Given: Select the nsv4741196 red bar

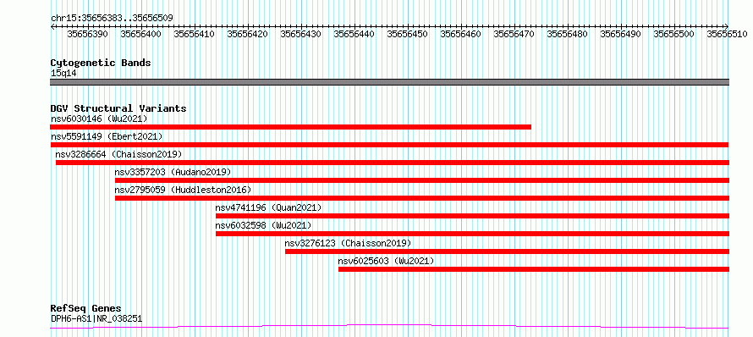Looking at the screenshot, I should [x=473, y=216].
